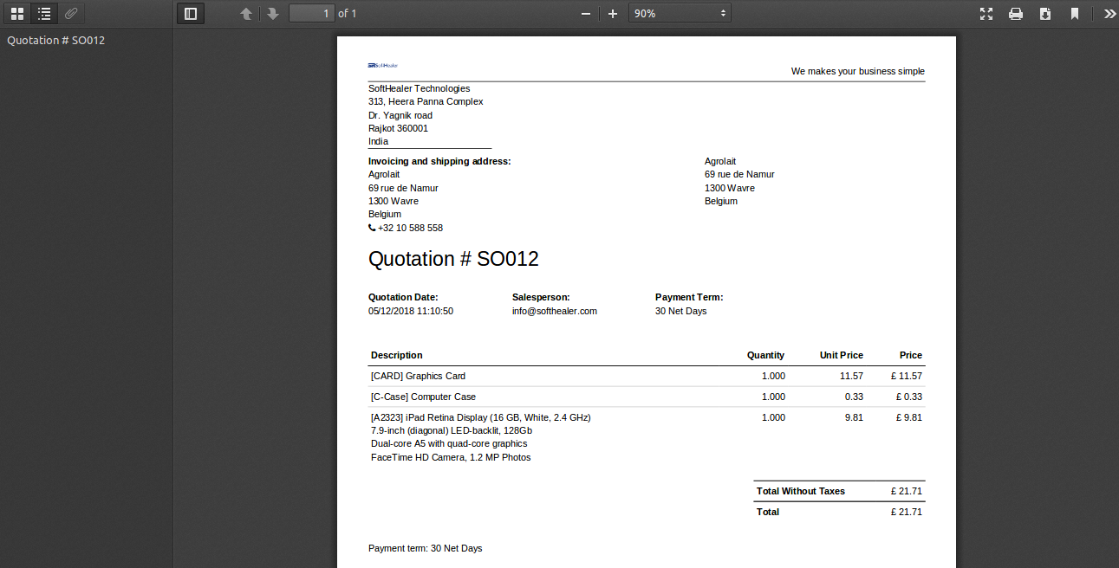
Task: Toggle the sidebar panel
Action: 191,13
